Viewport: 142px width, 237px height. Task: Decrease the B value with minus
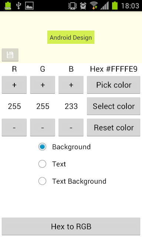(71, 127)
